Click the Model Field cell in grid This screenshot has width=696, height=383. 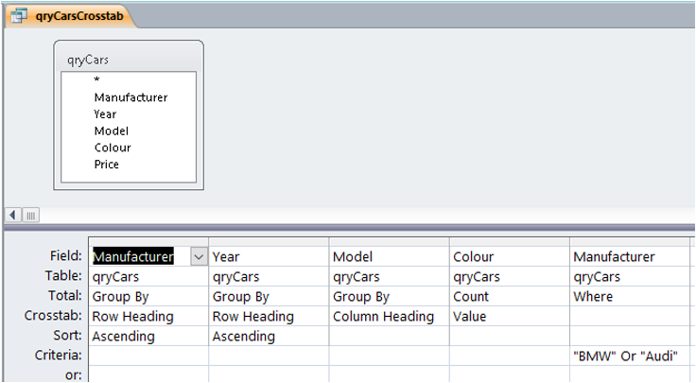[x=390, y=256]
